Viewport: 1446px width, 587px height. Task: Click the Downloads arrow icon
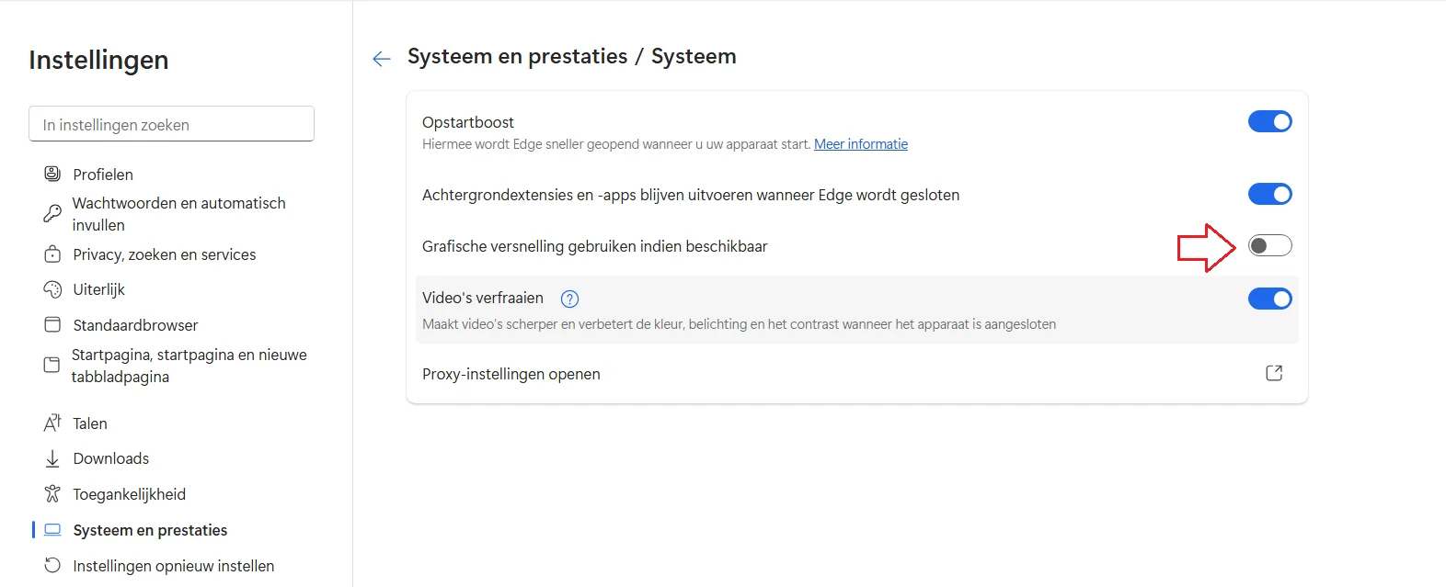tap(52, 458)
